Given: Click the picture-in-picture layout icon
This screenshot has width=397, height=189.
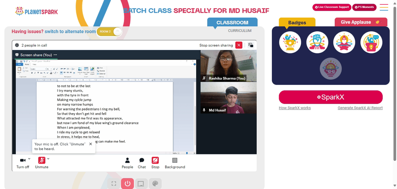Looking at the screenshot, I should pos(251,45).
